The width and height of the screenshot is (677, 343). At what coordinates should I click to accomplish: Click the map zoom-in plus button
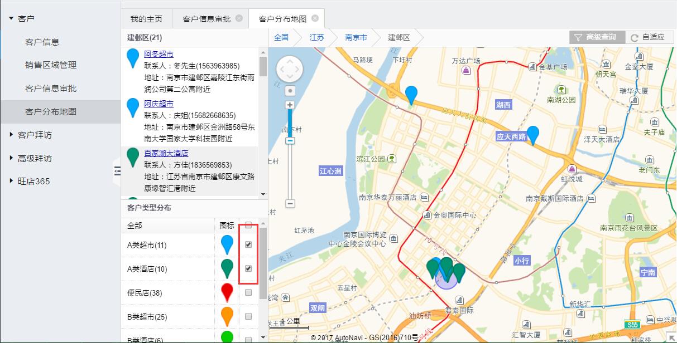point(290,105)
